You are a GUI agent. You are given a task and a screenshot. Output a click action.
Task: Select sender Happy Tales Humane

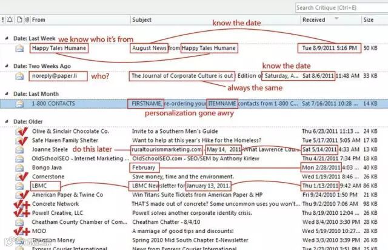coord(59,48)
